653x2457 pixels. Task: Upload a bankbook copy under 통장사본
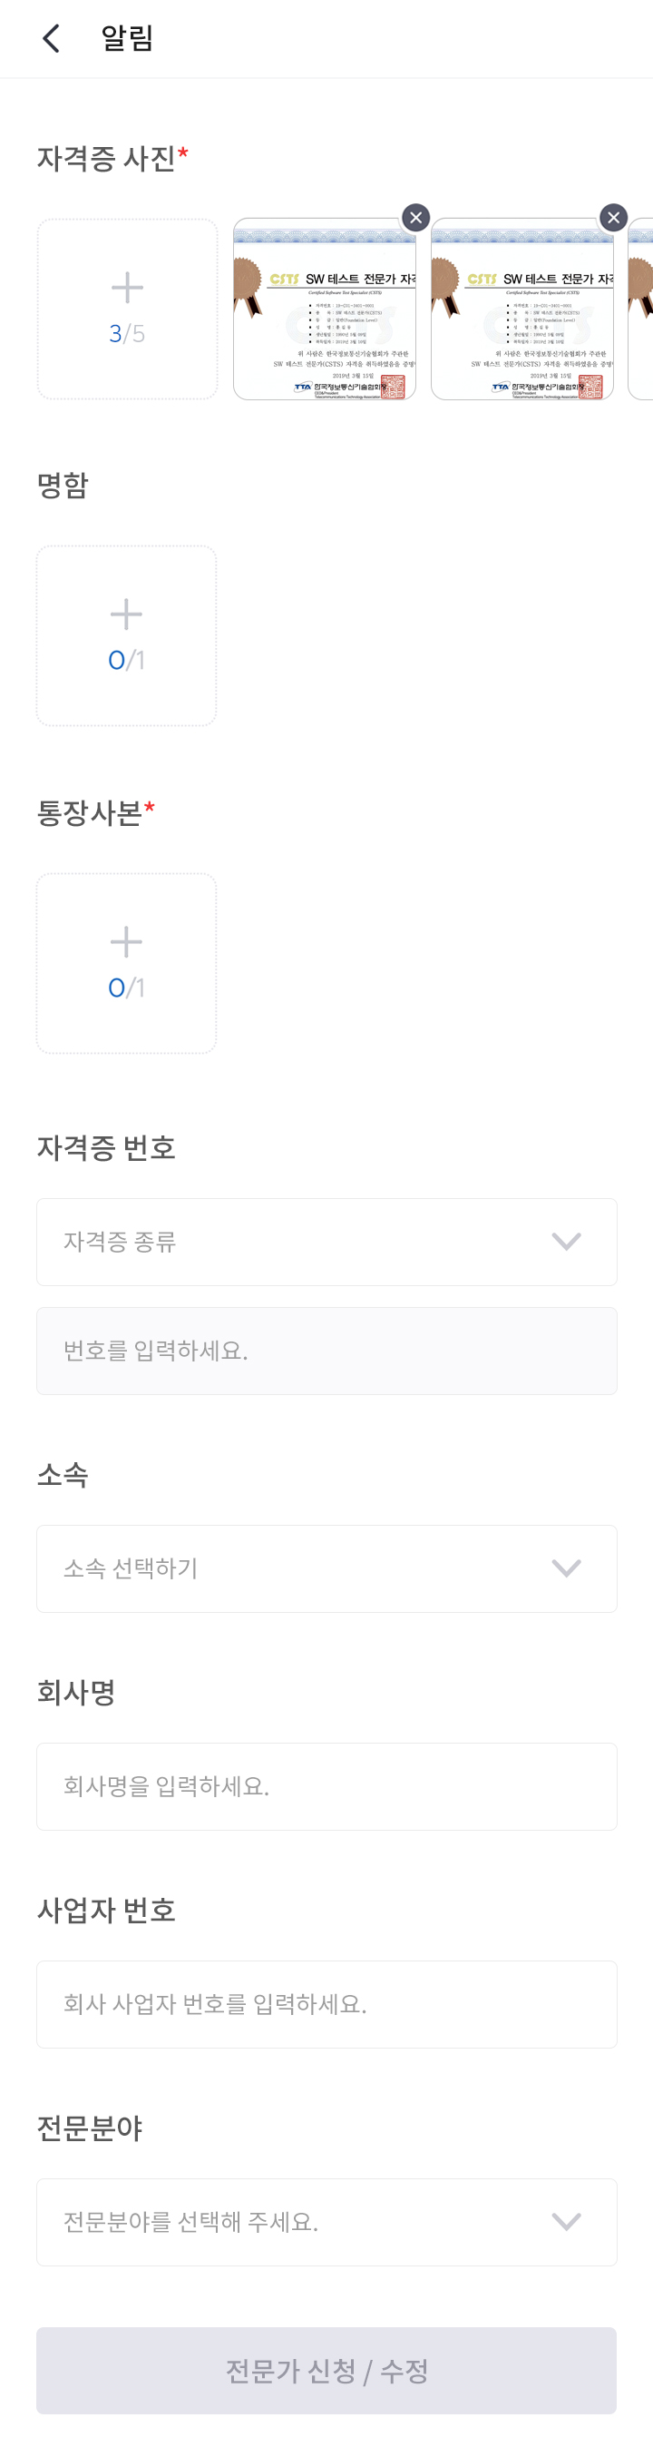pyautogui.click(x=127, y=963)
